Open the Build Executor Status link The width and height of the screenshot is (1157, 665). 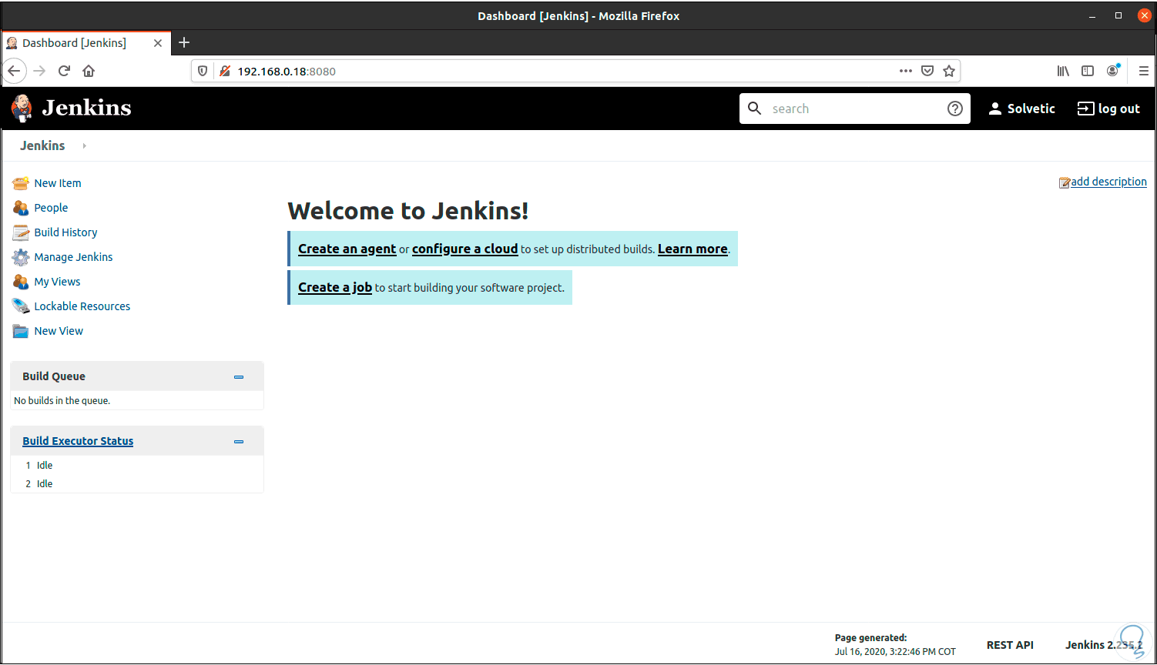[x=78, y=441]
